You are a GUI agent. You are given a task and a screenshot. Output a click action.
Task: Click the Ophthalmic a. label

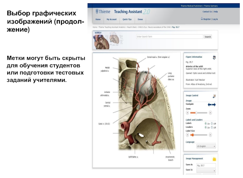[133, 157]
